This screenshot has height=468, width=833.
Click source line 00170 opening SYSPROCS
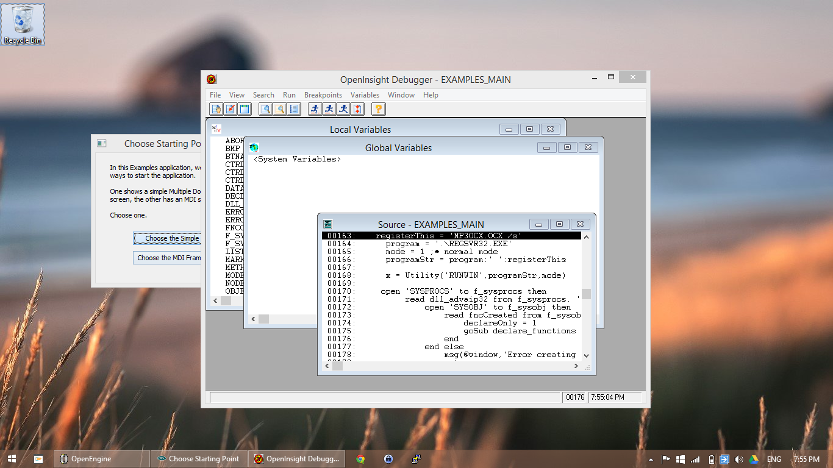click(451, 291)
